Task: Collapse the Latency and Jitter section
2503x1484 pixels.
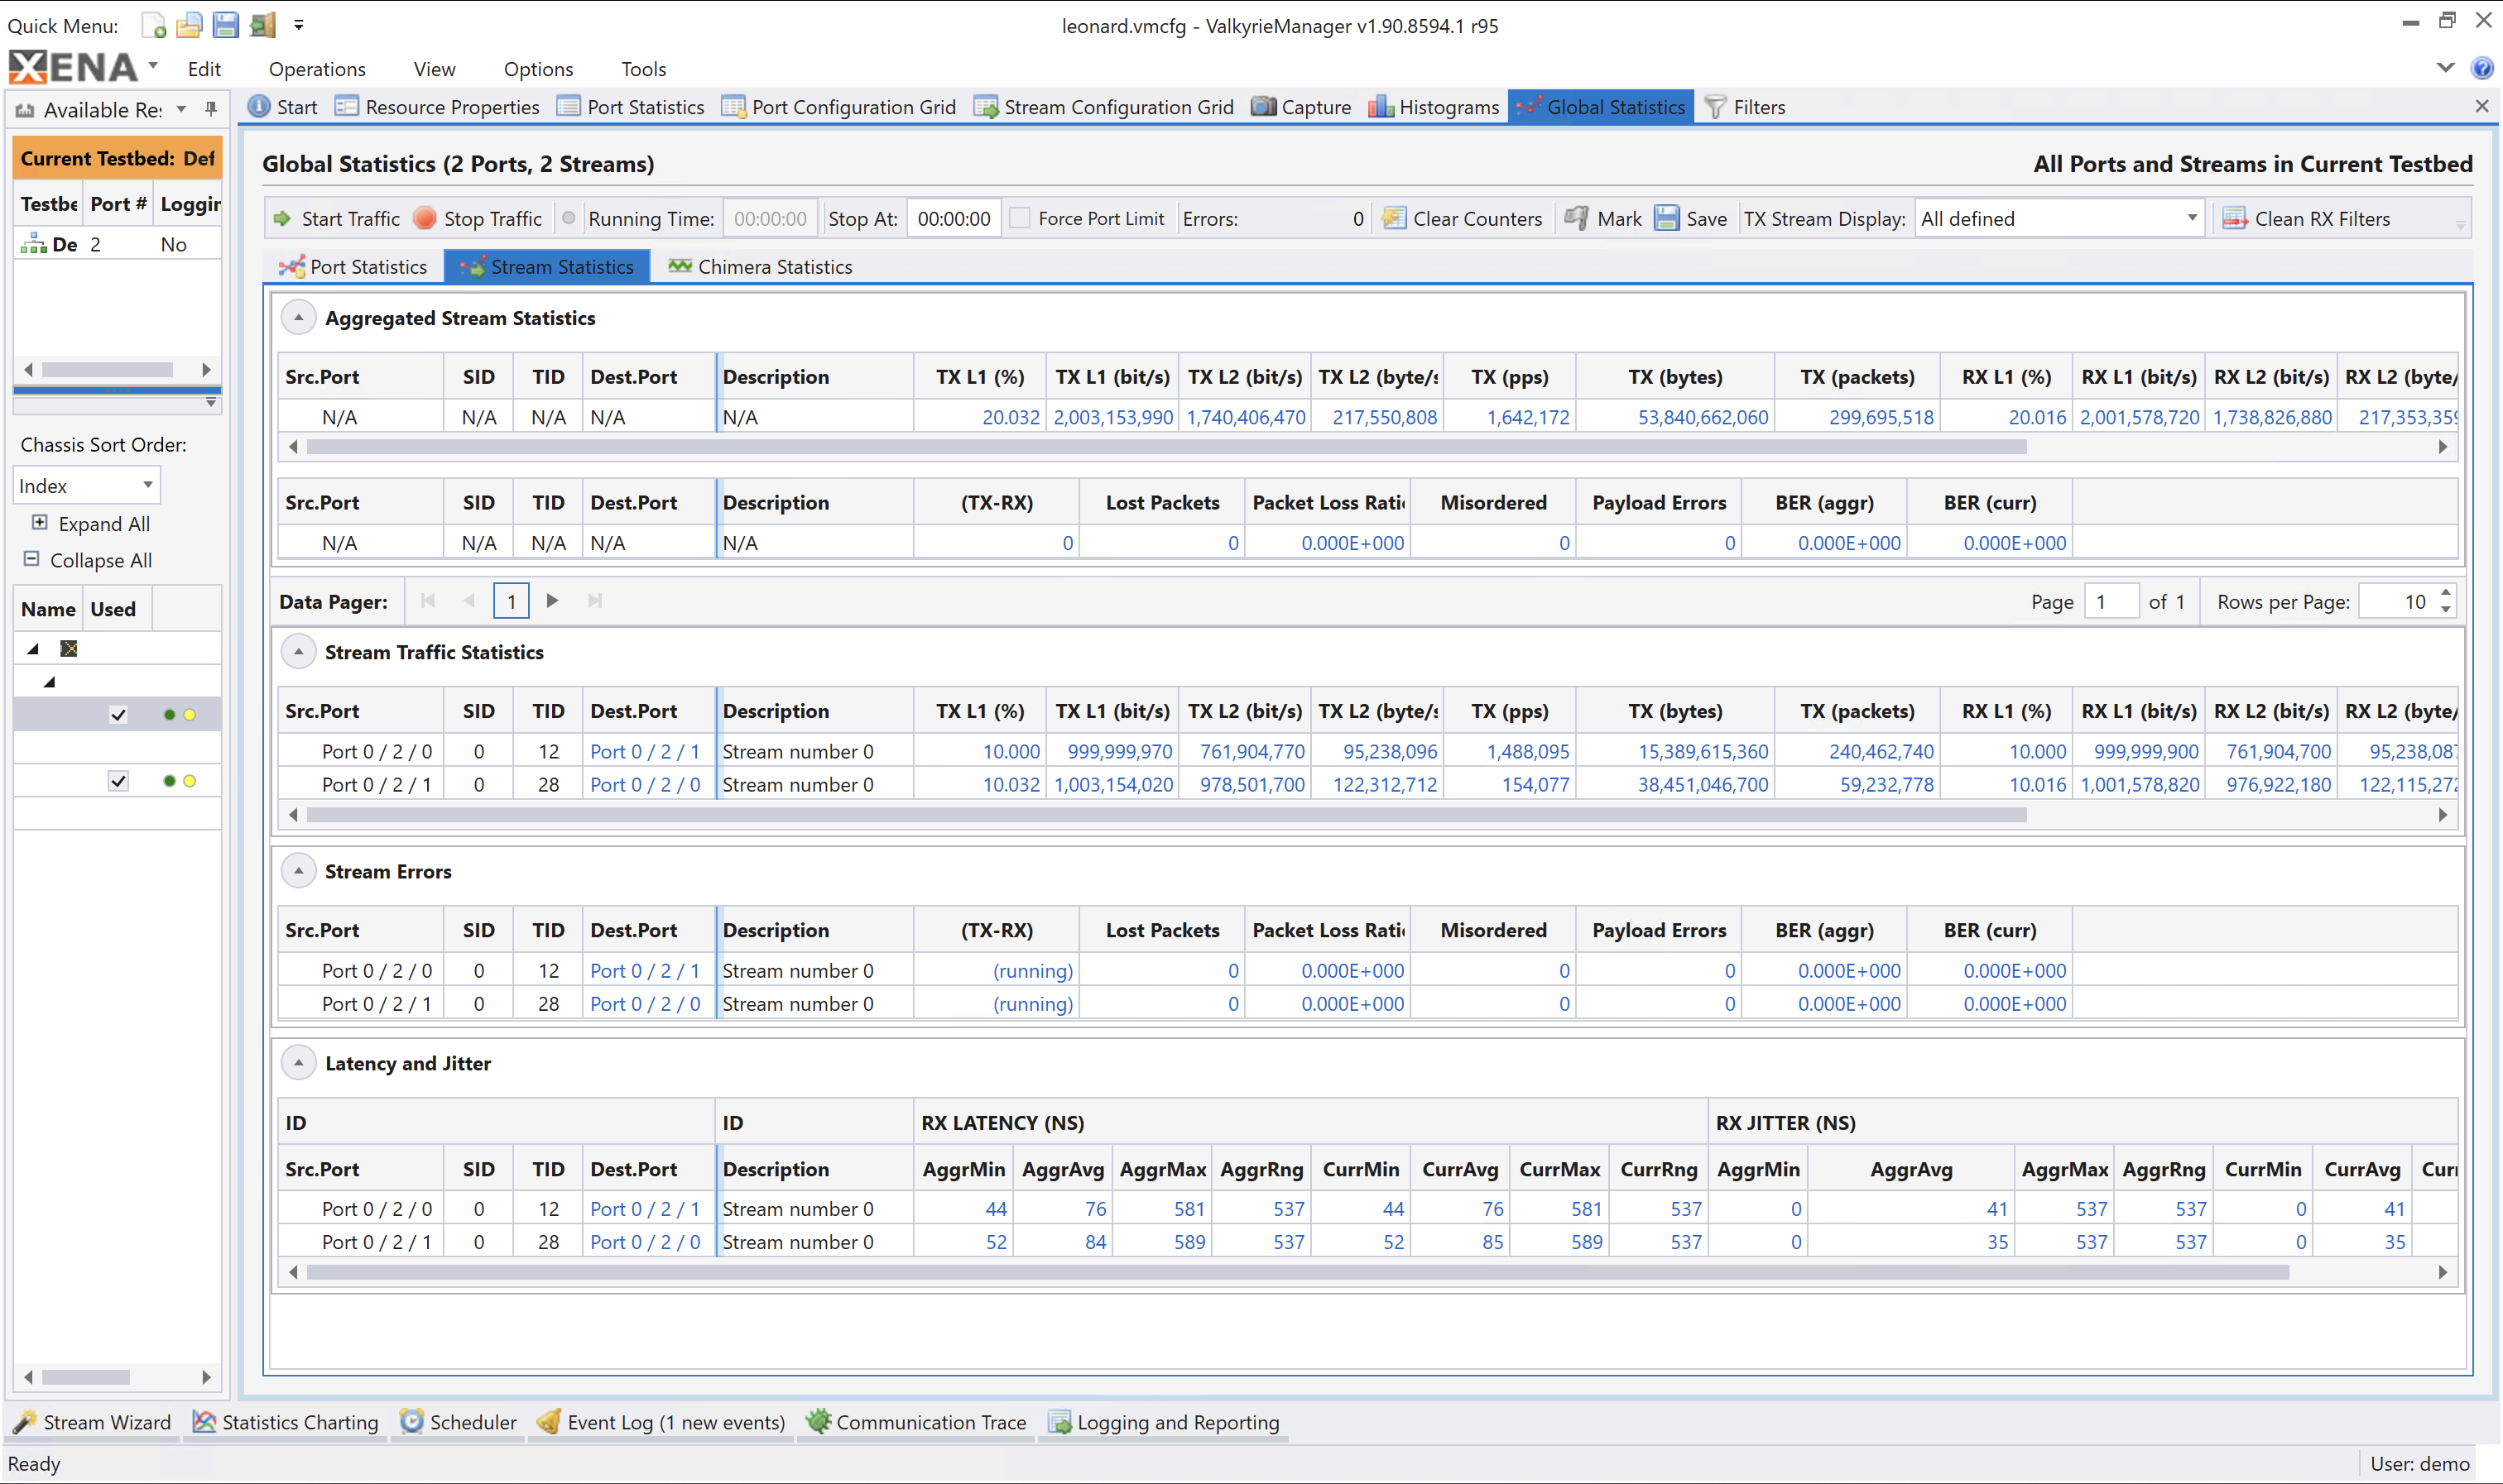Action: (x=298, y=1063)
